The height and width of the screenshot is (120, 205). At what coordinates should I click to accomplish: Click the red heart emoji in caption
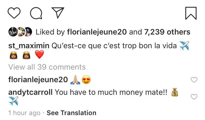[x=39, y=54]
